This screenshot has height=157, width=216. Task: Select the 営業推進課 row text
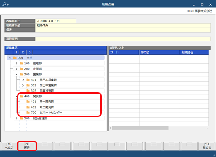pos(47,91)
